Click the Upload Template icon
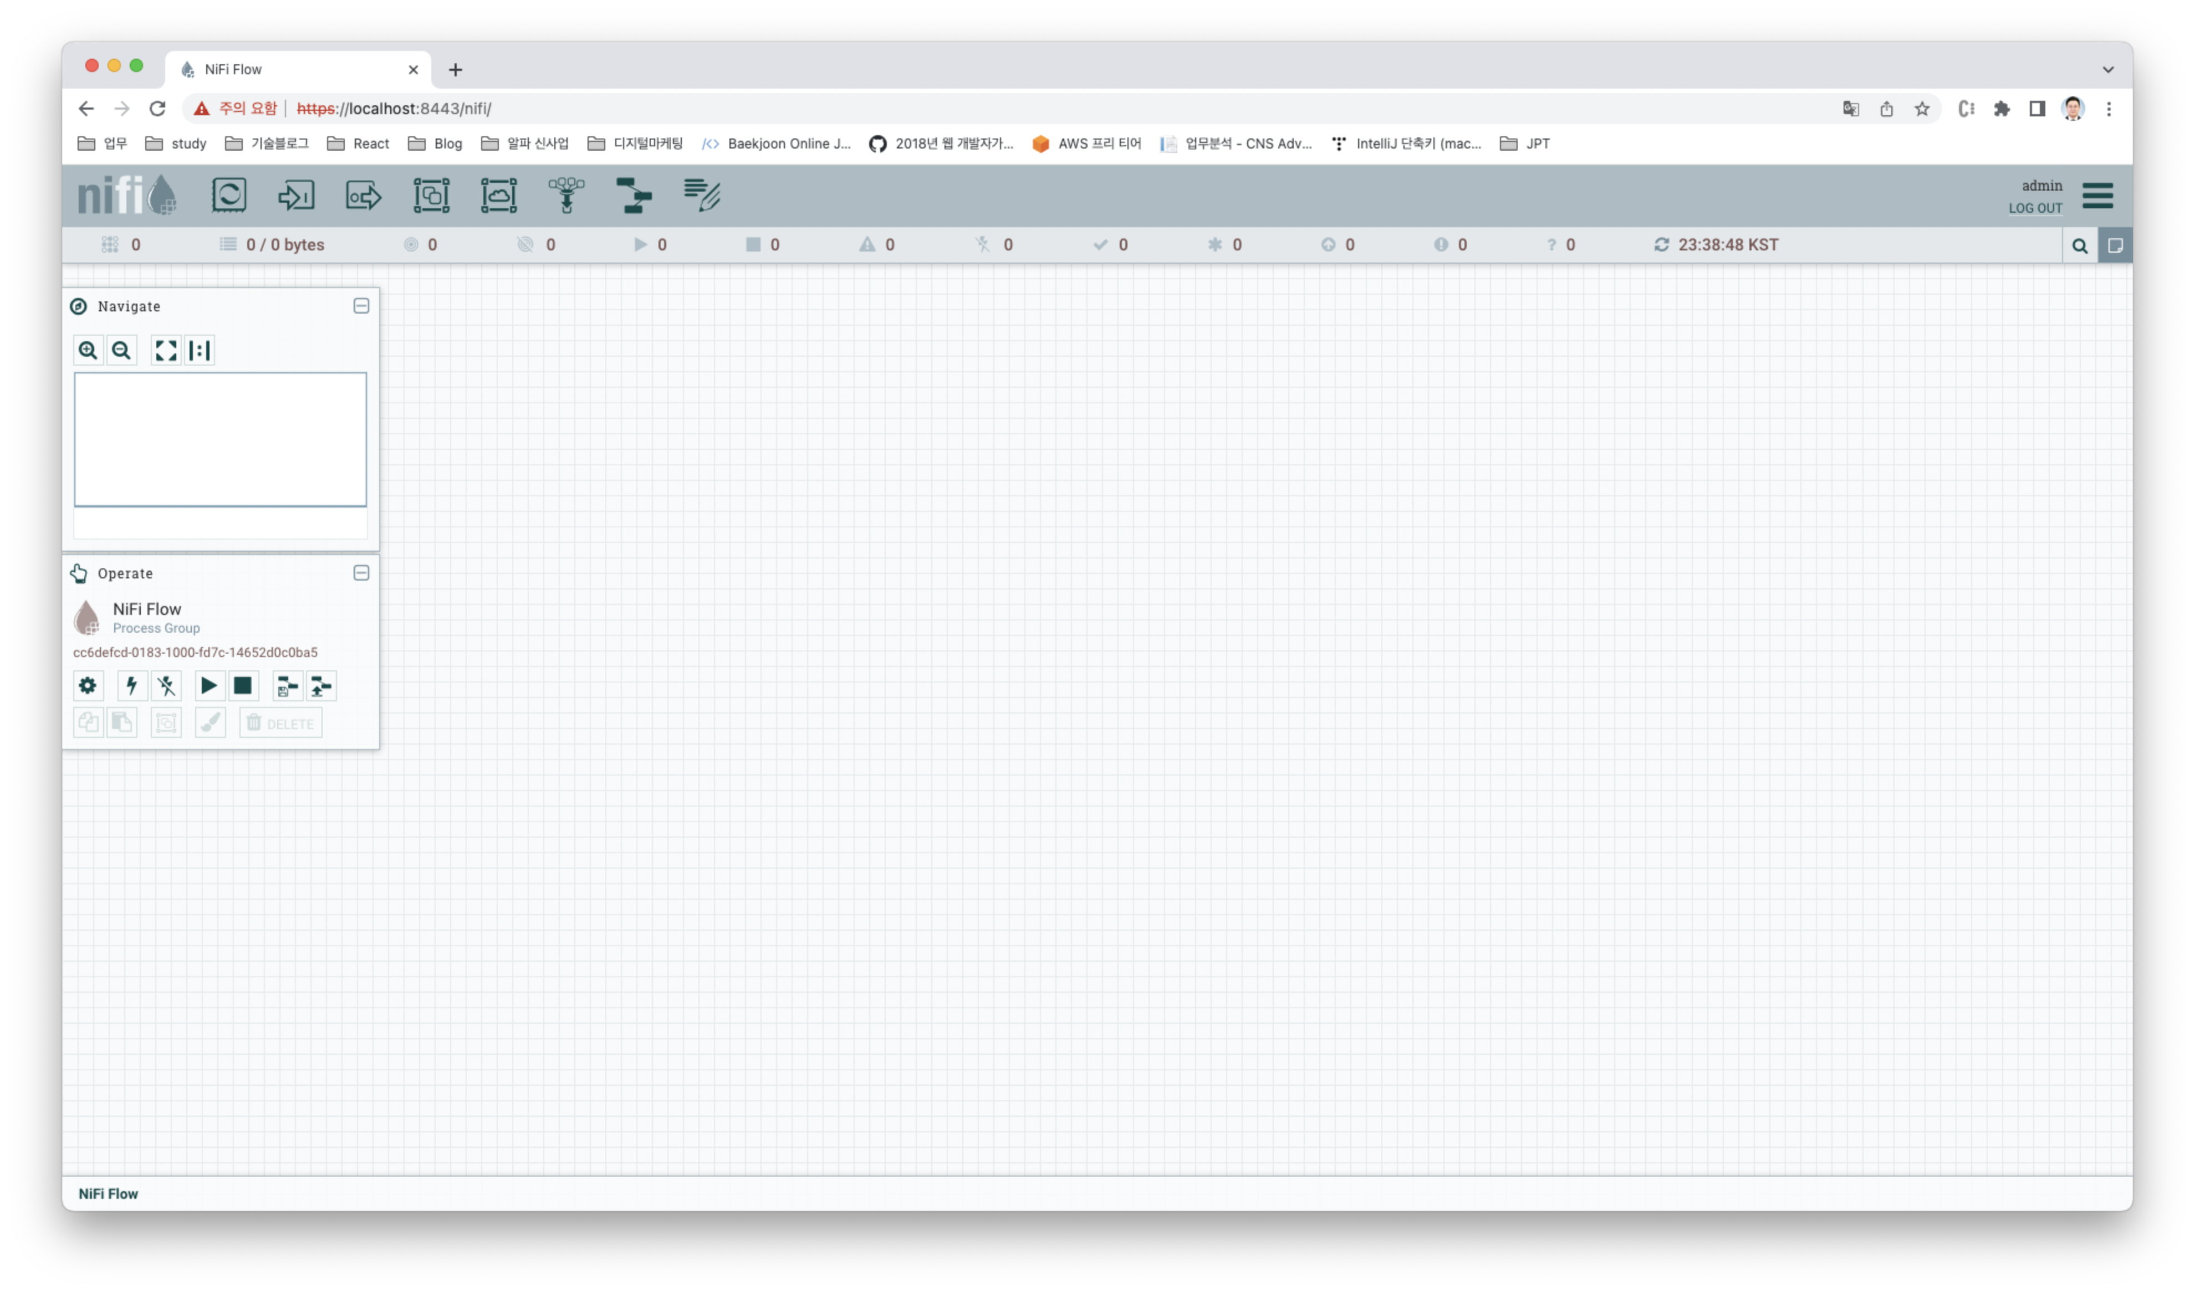 coord(321,686)
